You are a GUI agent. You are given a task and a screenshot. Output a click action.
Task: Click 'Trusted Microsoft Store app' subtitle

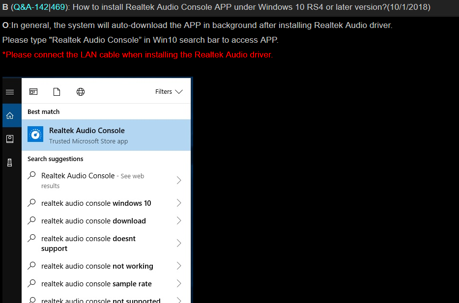pyautogui.click(x=88, y=141)
